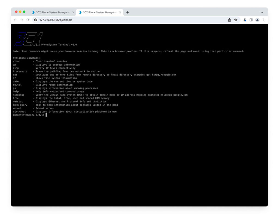Close the first 3CX tab
The width and height of the screenshot is (279, 221).
click(x=73, y=13)
